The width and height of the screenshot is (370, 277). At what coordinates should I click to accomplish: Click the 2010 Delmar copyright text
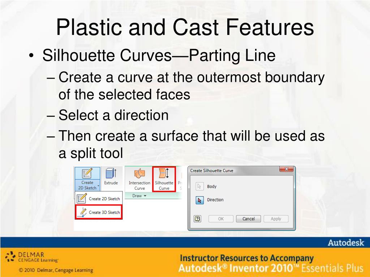click(x=56, y=270)
